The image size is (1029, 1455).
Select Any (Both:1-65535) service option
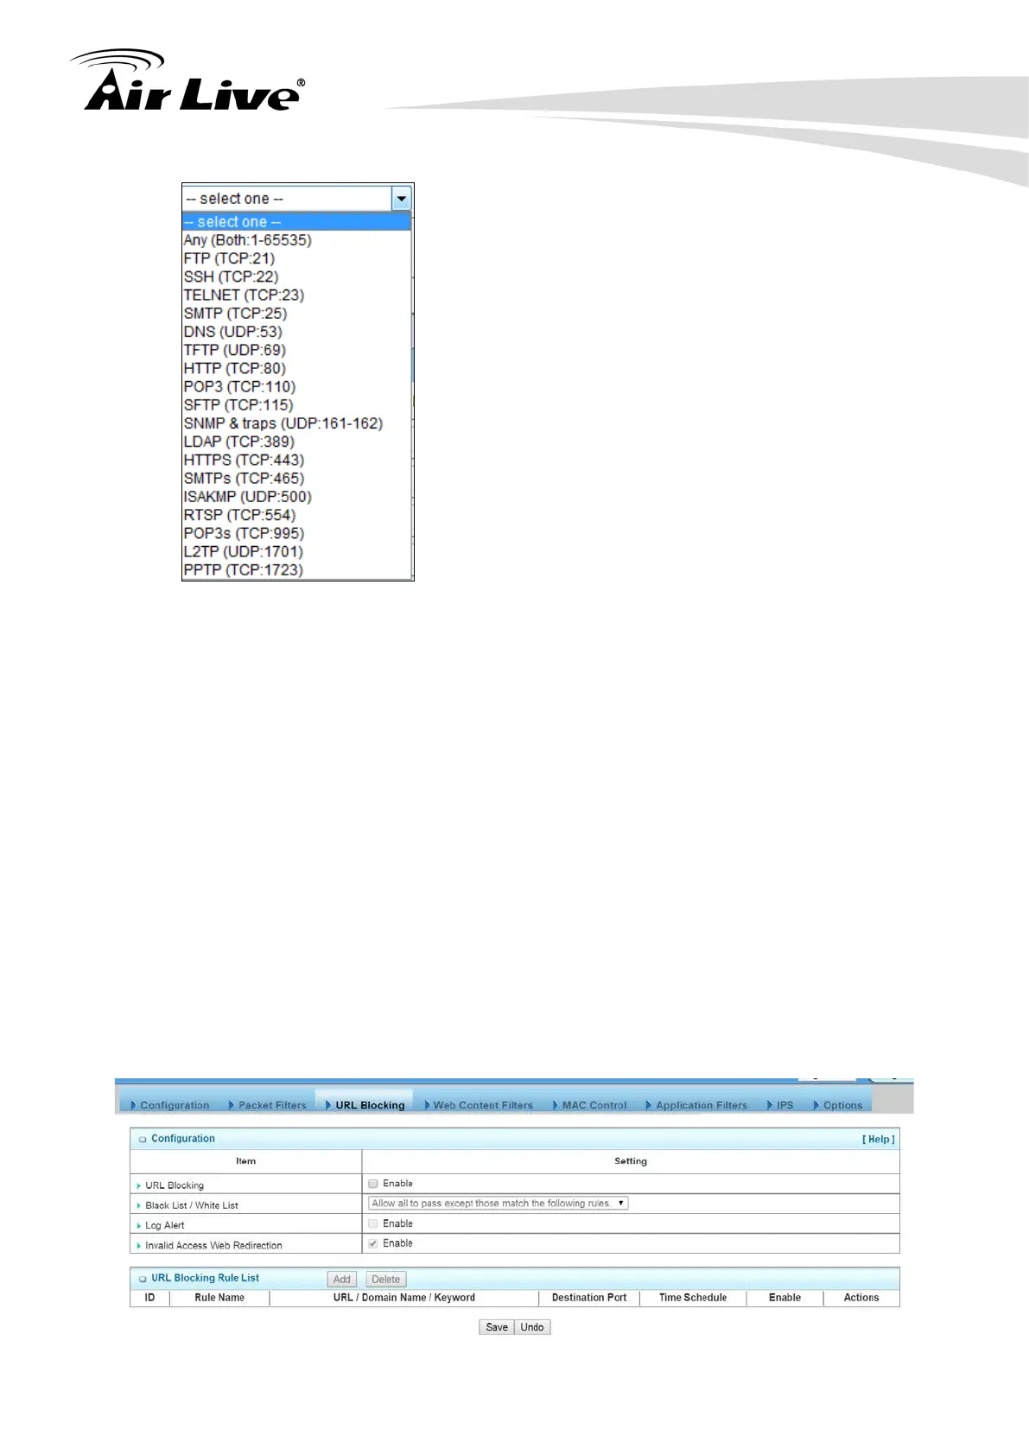(x=247, y=240)
